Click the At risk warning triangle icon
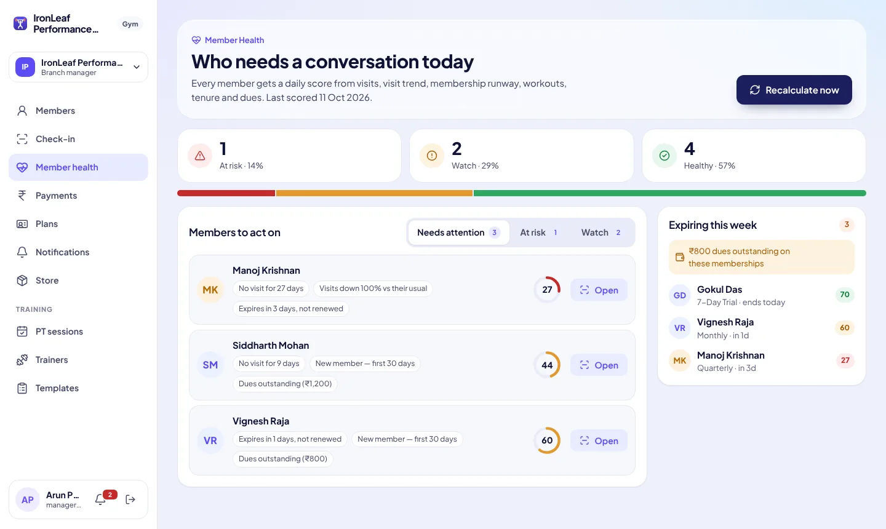Image resolution: width=886 pixels, height=529 pixels. click(x=200, y=156)
